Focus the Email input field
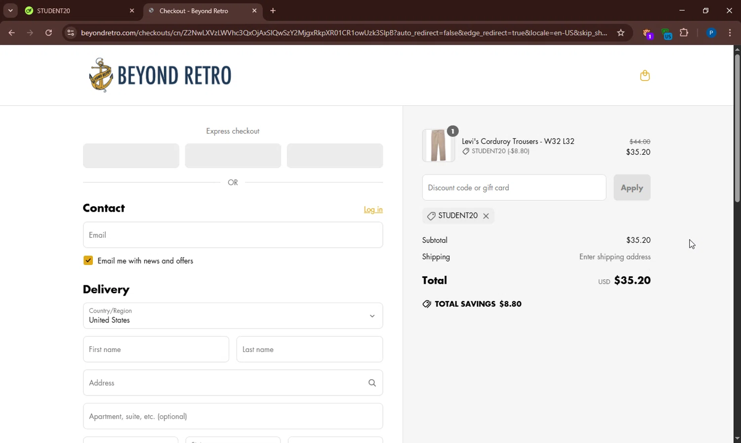741x443 pixels. coord(233,235)
